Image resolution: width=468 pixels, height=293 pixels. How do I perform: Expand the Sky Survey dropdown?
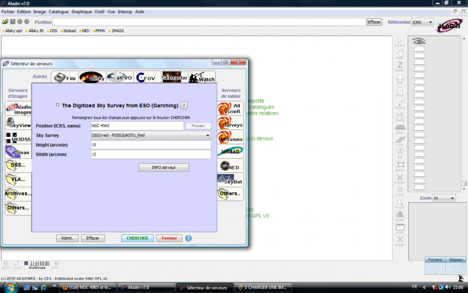coord(151,135)
